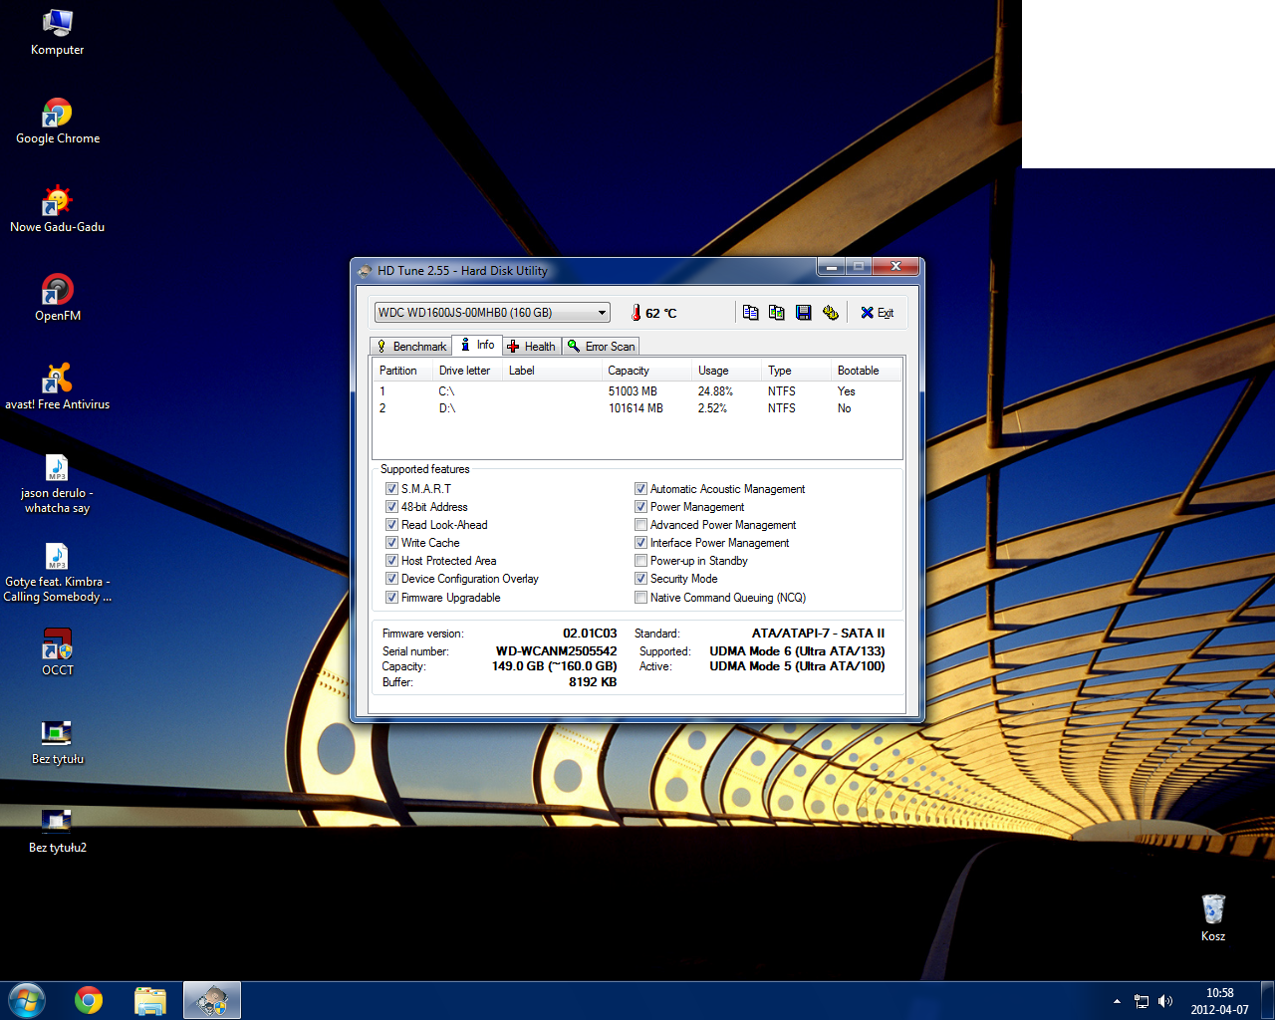This screenshot has width=1275, height=1020.
Task: Click the 8192 KB buffer value
Action: click(593, 682)
